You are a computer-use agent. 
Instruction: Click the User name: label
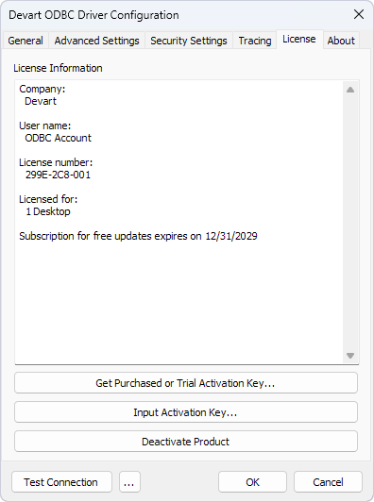coord(45,125)
